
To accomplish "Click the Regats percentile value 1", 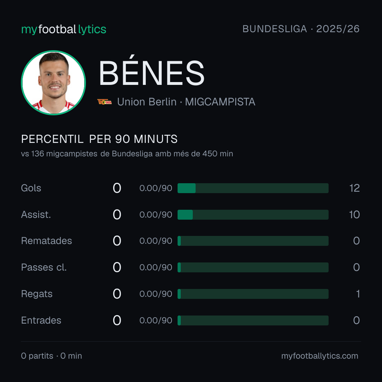I will tap(358, 294).
